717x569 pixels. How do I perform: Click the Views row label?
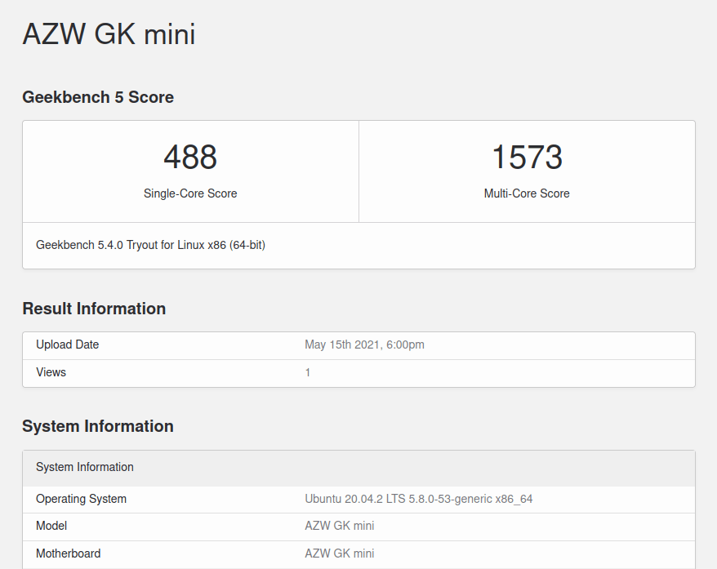point(51,372)
